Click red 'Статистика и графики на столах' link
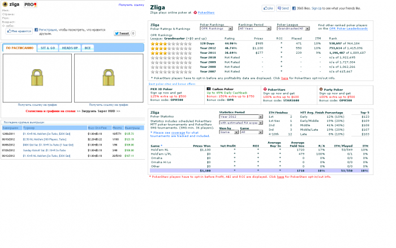The height and width of the screenshot is (248, 396). (x=50, y=111)
